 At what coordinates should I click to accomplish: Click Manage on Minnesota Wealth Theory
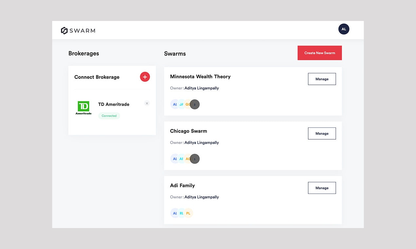(x=322, y=79)
